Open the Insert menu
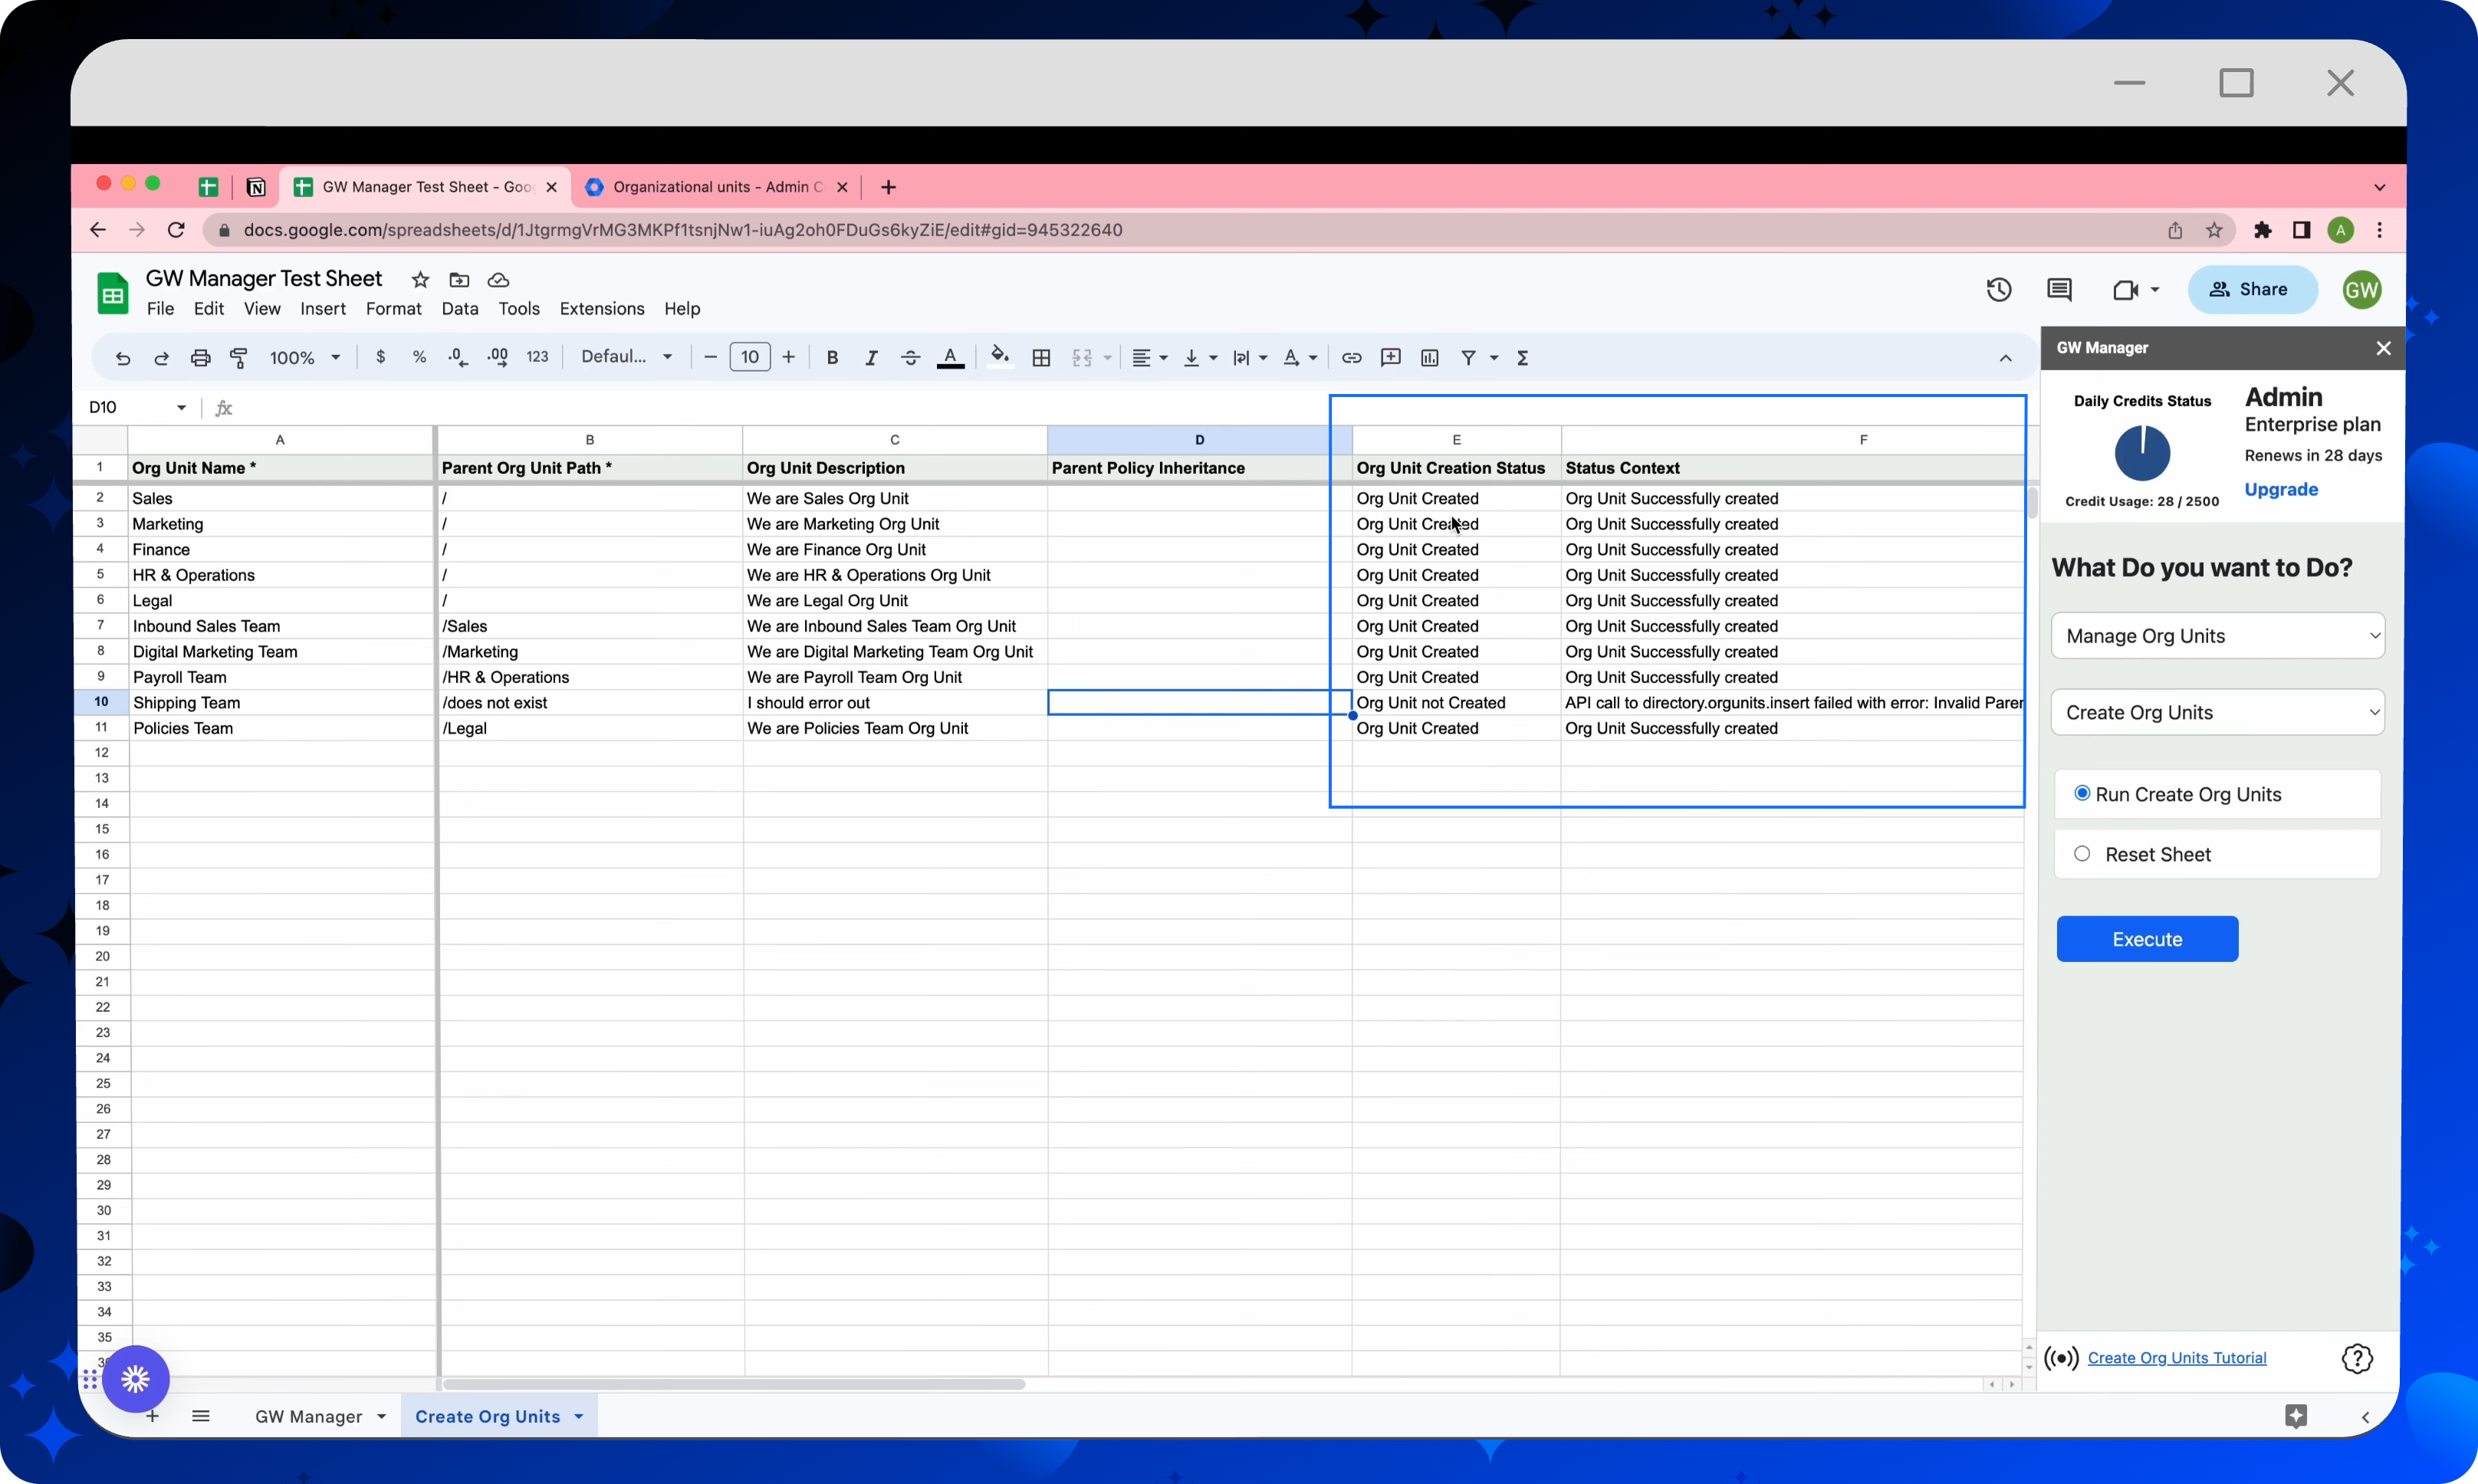This screenshot has height=1484, width=2478. pyautogui.click(x=323, y=309)
